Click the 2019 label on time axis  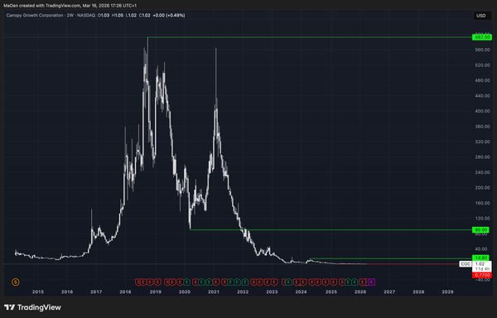156,291
